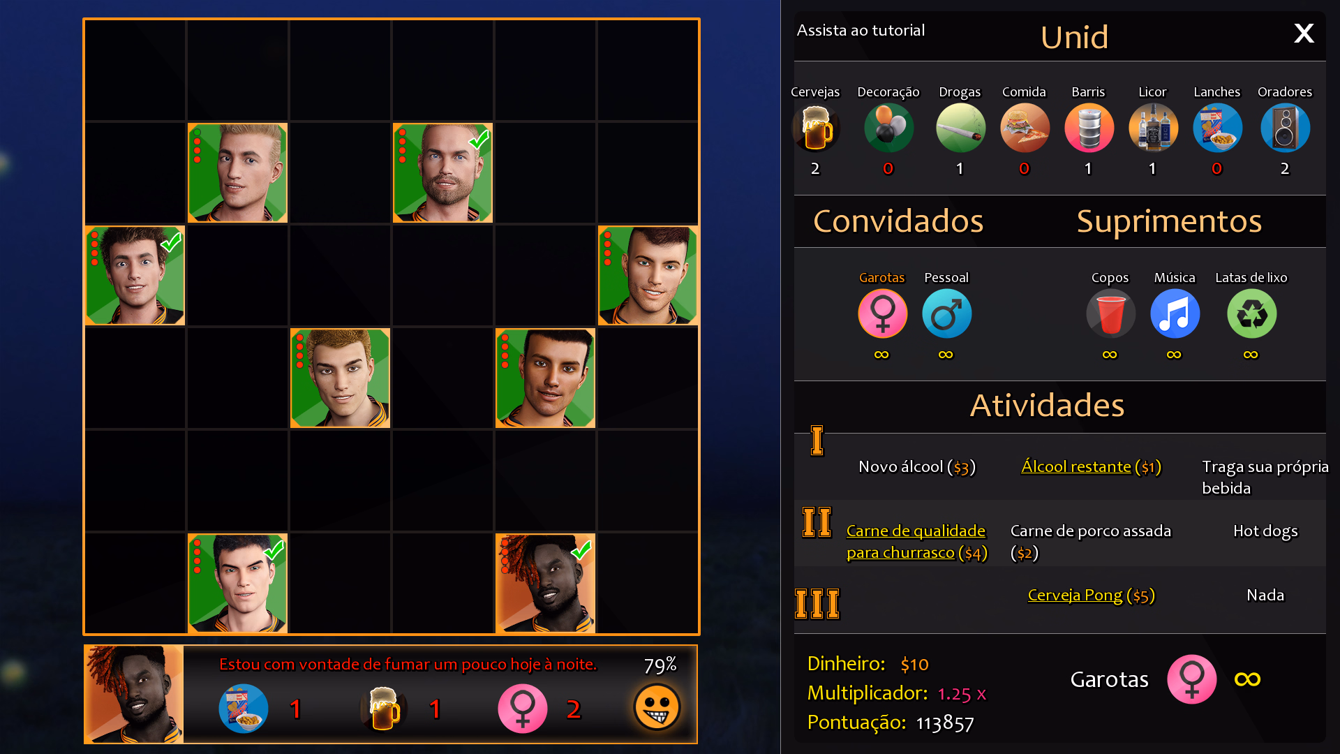Select the Oradores speaker icon

click(x=1285, y=128)
